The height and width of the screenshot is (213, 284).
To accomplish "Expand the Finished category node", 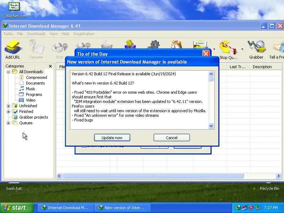I will (x=8, y=111).
